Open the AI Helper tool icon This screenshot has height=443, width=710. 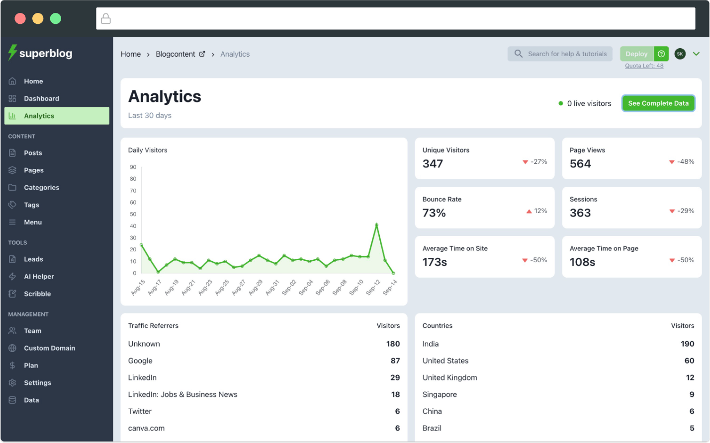(13, 276)
